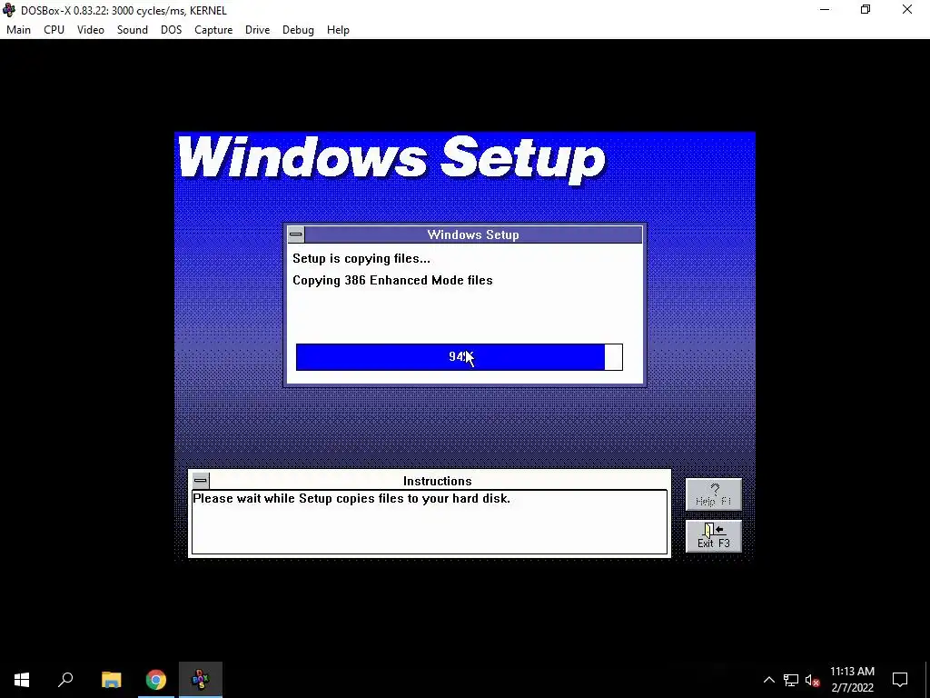
Task: Open the network status tray icon
Action: tap(791, 680)
